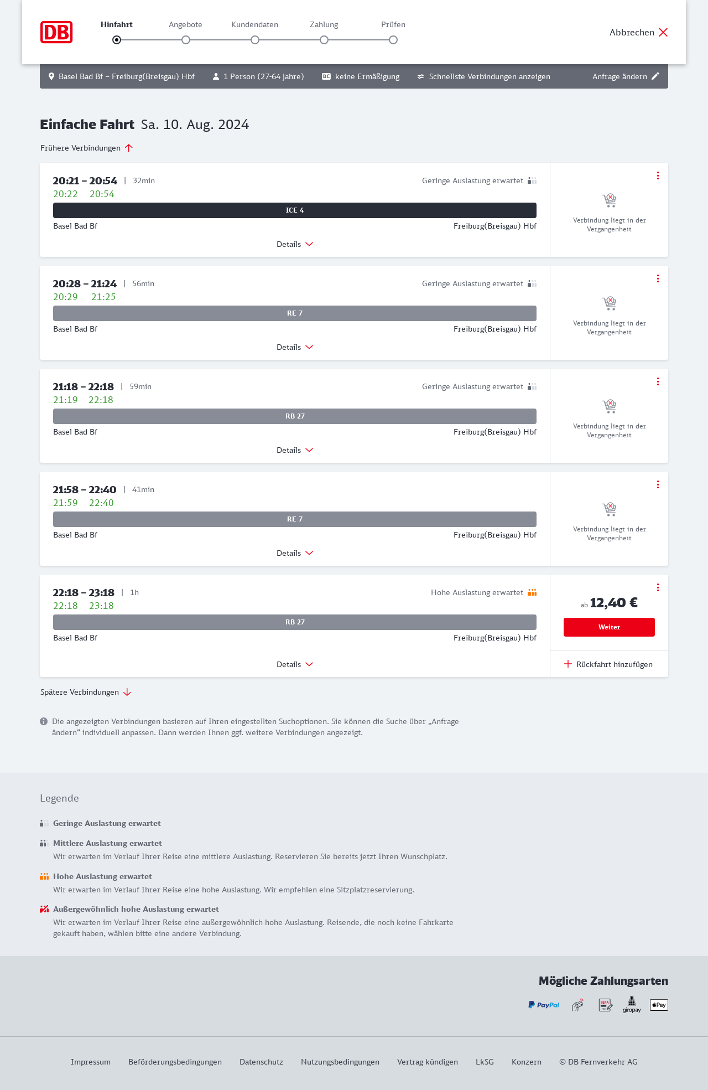Click the Abbrechen close icon
Viewport: 708px width, 1090px height.
[x=663, y=32]
